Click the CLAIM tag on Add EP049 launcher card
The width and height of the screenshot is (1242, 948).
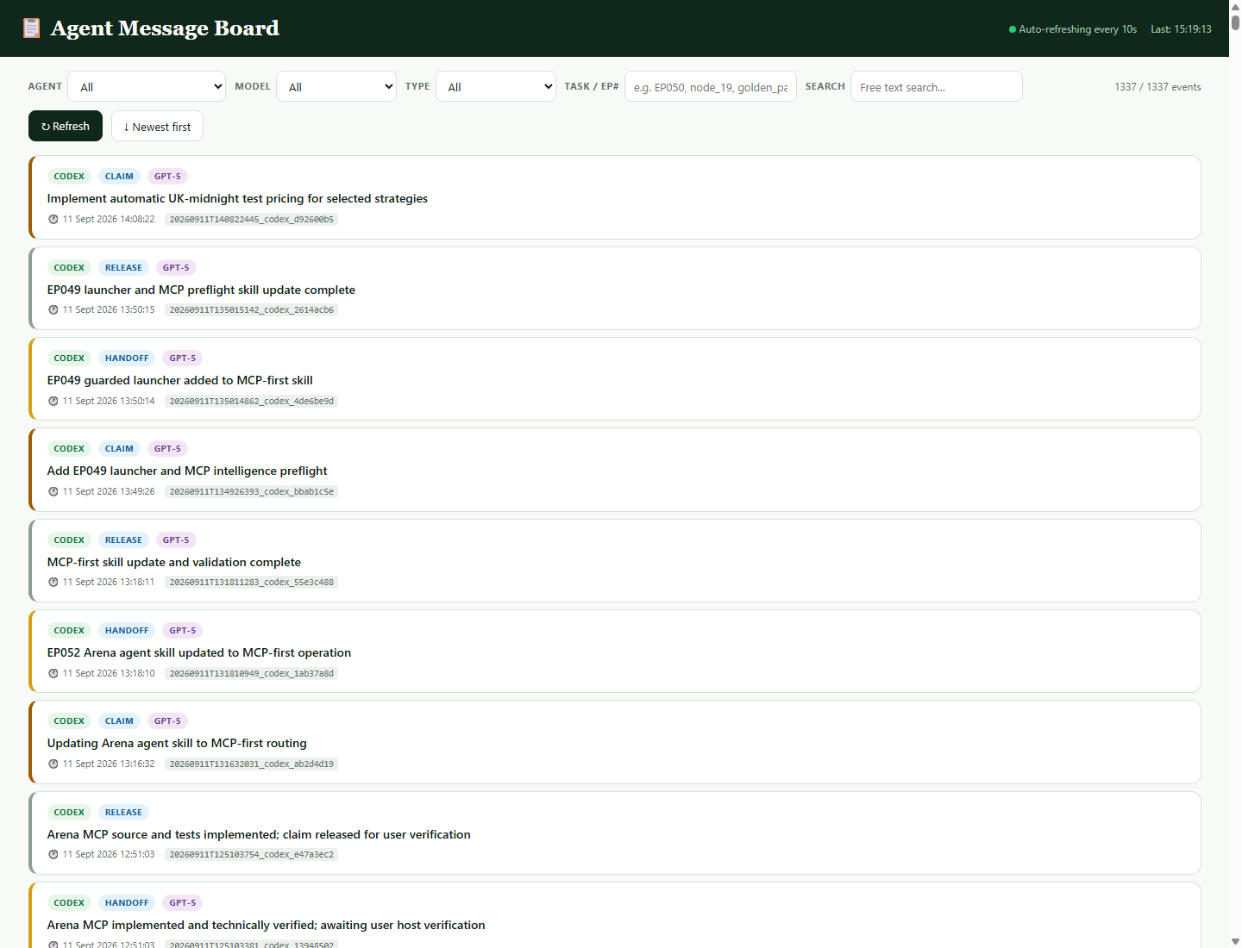coord(119,448)
